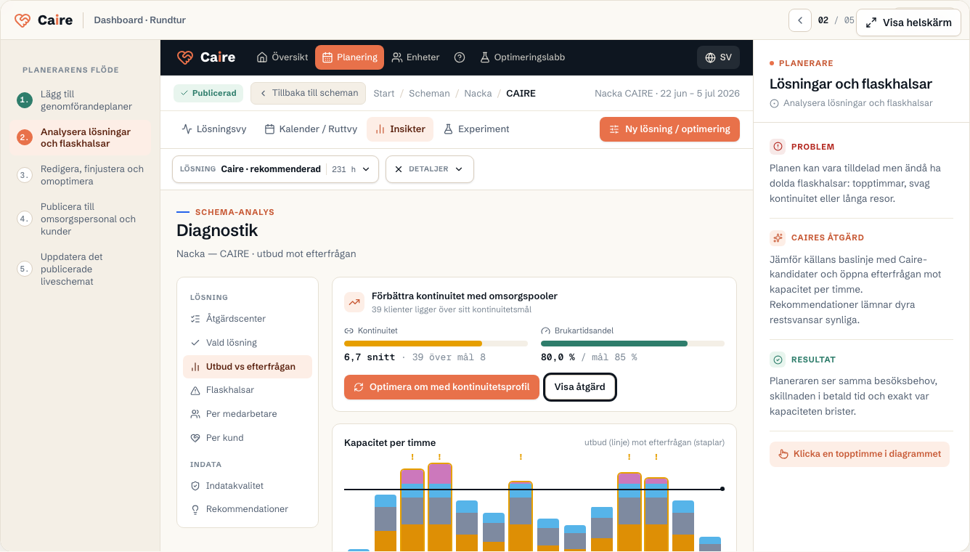Click the Problem alert icon
This screenshot has height=552, width=970.
pos(778,147)
